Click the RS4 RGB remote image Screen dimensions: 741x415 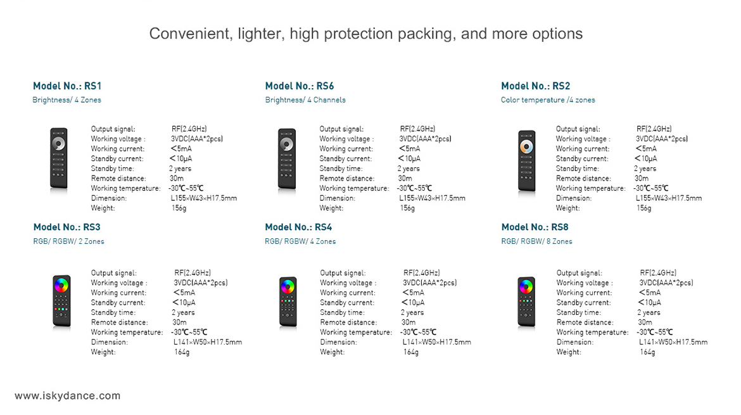click(x=288, y=302)
